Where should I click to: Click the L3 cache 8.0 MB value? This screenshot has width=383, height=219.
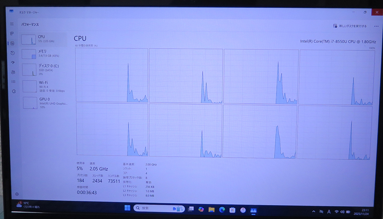click(150, 196)
